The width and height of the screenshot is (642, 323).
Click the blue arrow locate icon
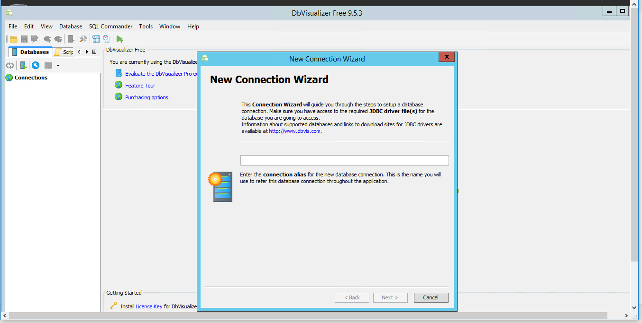tap(36, 65)
